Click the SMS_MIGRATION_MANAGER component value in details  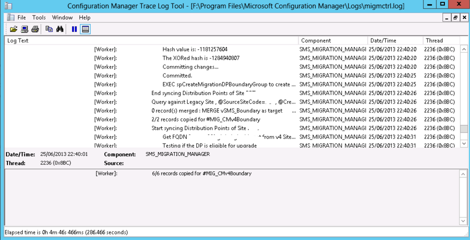pyautogui.click(x=178, y=154)
